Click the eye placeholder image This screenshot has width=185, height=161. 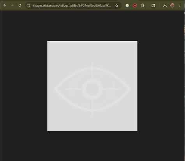click(x=92, y=86)
